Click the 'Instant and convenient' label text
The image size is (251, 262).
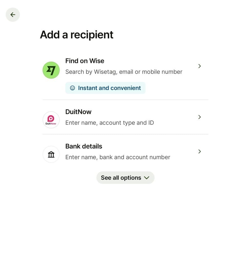tap(109, 88)
